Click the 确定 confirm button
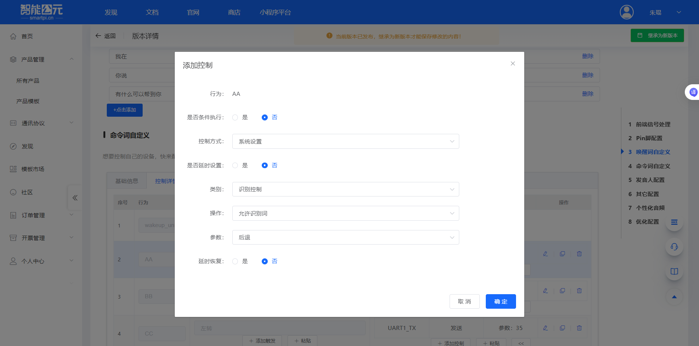This screenshot has width=699, height=346. (500, 301)
